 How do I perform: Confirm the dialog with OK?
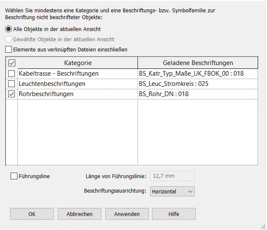pos(32,214)
